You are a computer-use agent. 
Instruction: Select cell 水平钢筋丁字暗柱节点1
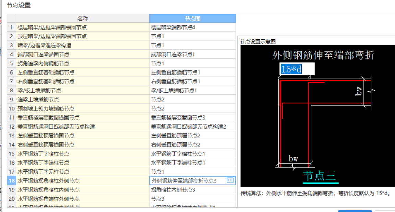pos(192,154)
